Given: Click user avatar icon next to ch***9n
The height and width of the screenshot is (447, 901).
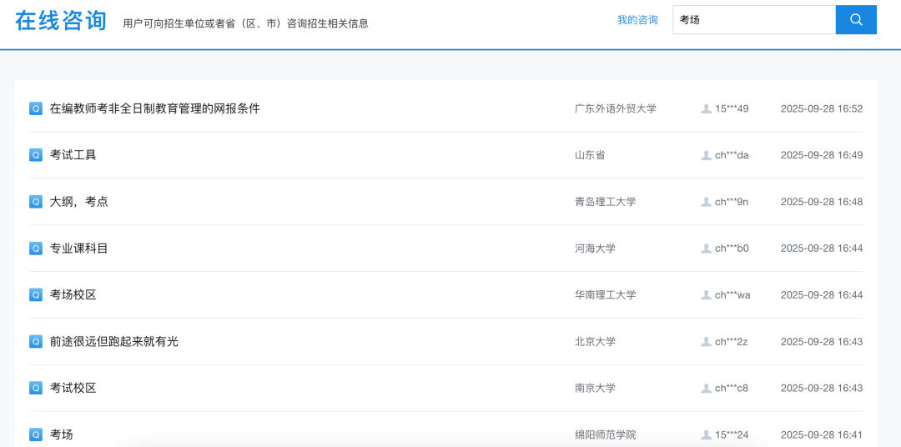Looking at the screenshot, I should 707,202.
